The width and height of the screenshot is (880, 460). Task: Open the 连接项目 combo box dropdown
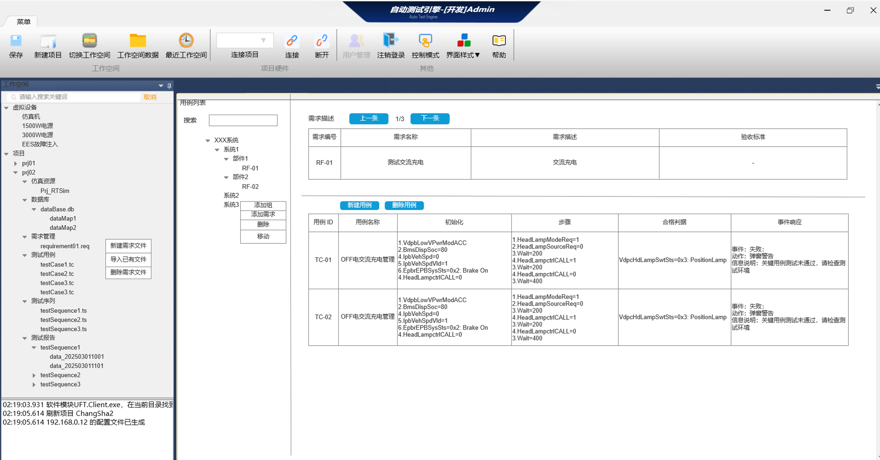[263, 40]
